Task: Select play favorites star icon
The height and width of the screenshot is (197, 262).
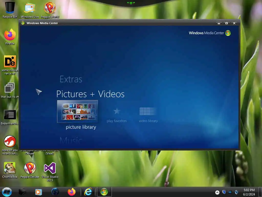Action: [117, 111]
